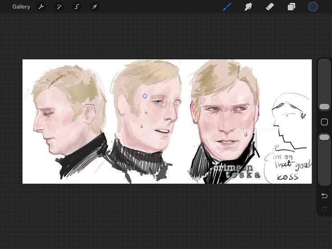This screenshot has width=332, height=249.
Task: Tap the square modify button on sidebar
Action: (x=324, y=122)
